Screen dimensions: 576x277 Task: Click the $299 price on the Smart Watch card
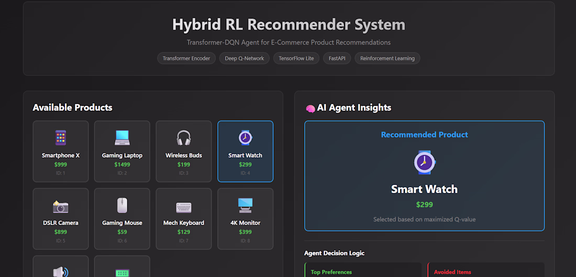[246, 164]
